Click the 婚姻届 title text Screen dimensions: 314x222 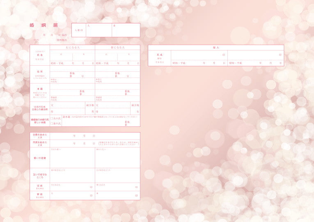point(44,25)
